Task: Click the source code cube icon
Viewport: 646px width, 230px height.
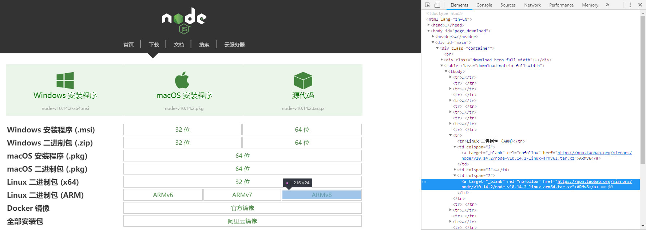Action: point(303,80)
